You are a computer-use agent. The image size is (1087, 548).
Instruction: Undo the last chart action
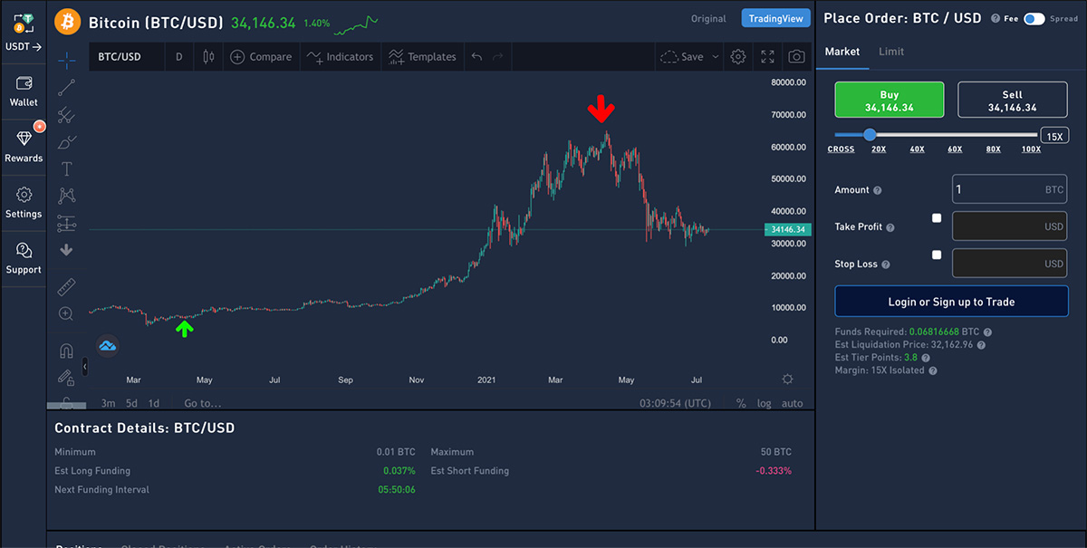pos(476,56)
